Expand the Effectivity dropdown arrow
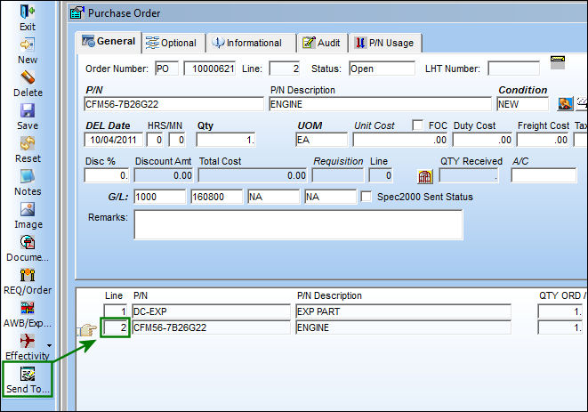This screenshot has height=412, width=588. pos(49,345)
